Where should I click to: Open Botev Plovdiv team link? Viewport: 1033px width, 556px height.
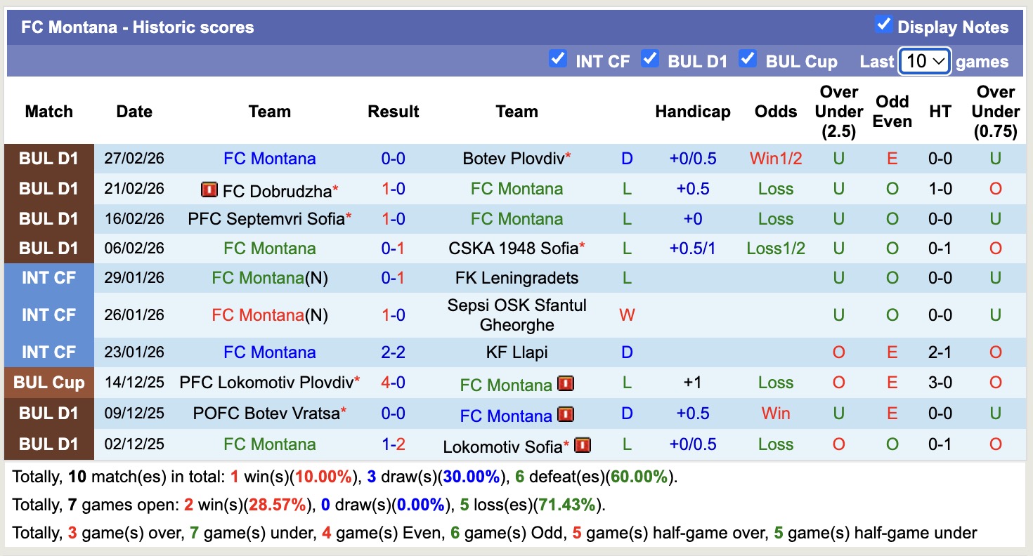coord(513,159)
